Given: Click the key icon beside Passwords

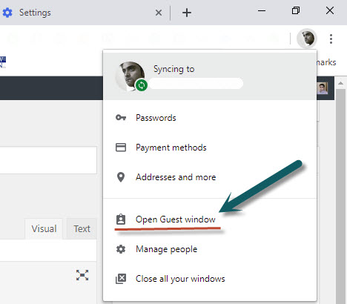Looking at the screenshot, I should tap(121, 117).
